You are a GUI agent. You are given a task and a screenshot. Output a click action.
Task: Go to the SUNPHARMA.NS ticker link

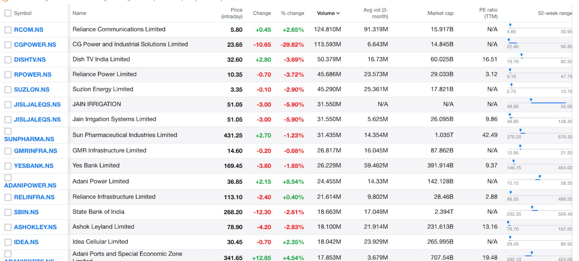coord(29,139)
